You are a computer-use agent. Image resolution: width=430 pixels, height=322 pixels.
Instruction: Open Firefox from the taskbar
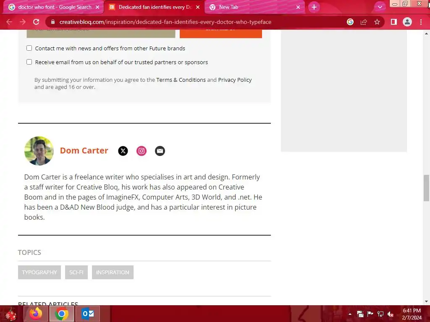tap(36, 314)
